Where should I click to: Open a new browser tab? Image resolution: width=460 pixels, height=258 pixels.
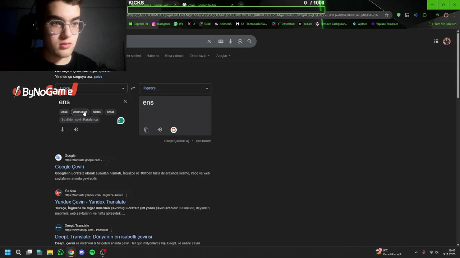pyautogui.click(x=241, y=5)
